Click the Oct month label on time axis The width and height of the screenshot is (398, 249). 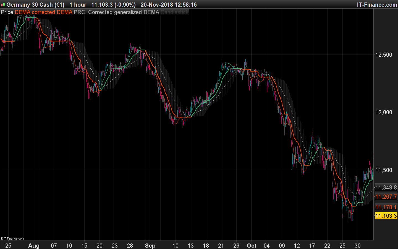pyautogui.click(x=252, y=246)
